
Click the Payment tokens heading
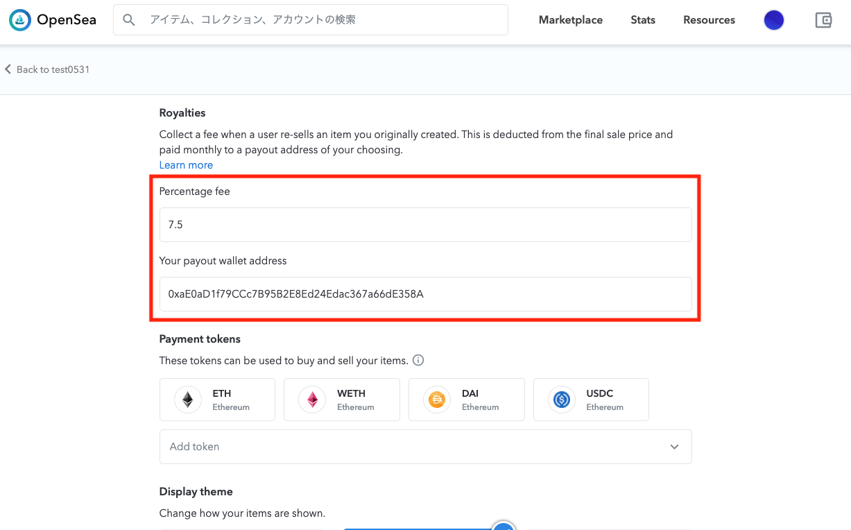[200, 339]
